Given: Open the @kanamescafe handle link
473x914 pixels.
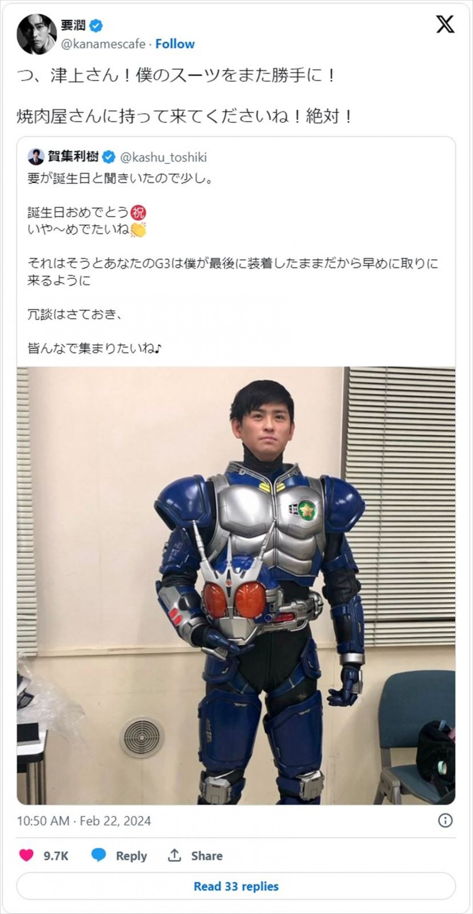Looking at the screenshot, I should pos(103,44).
